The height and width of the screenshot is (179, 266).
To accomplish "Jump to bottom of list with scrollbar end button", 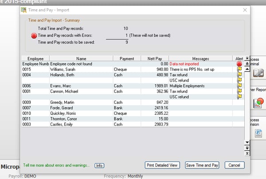I will pos(247,153).
